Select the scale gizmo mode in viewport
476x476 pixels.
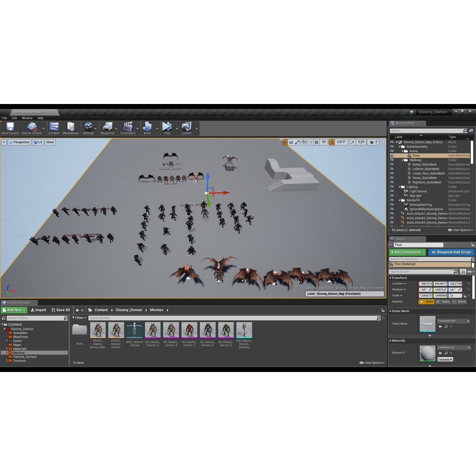click(x=297, y=142)
